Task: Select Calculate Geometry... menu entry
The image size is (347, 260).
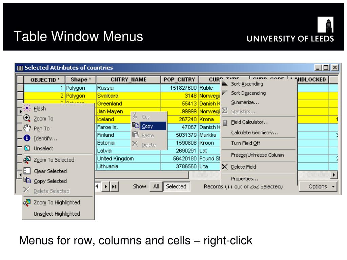Action: click(254, 133)
